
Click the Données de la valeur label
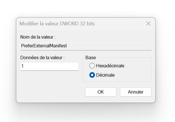pos(42,57)
